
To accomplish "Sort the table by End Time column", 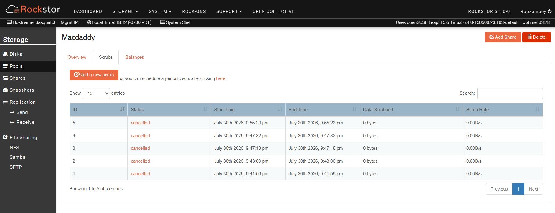I will pos(323,110).
